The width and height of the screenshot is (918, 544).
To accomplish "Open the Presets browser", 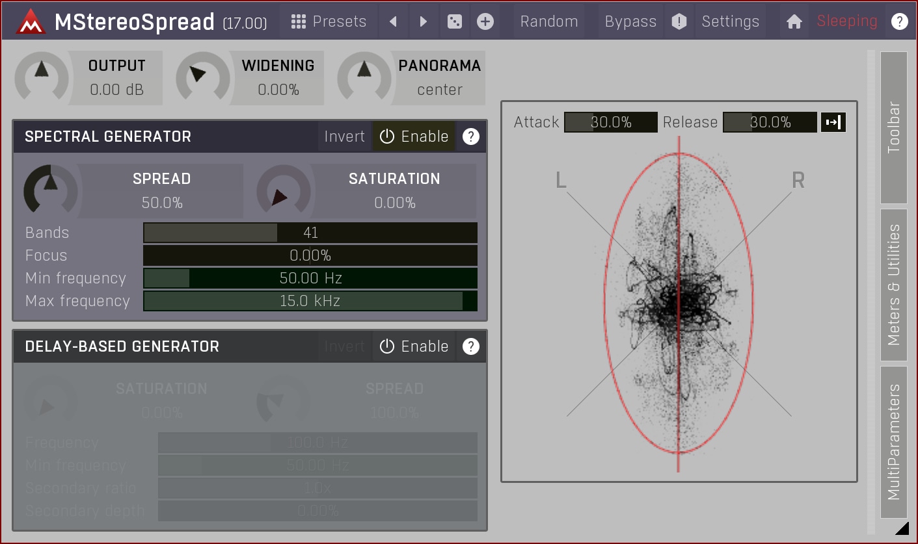I will pyautogui.click(x=329, y=21).
